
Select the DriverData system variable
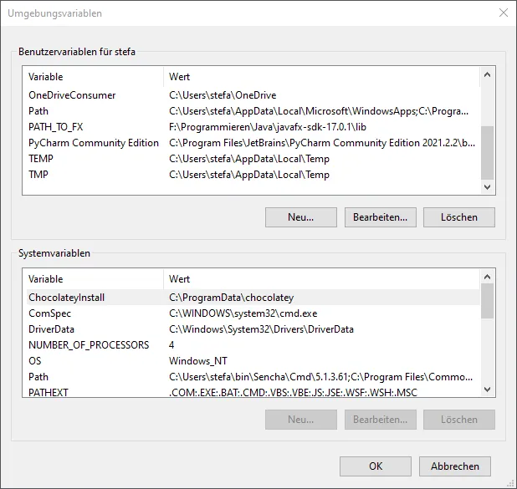(x=51, y=329)
